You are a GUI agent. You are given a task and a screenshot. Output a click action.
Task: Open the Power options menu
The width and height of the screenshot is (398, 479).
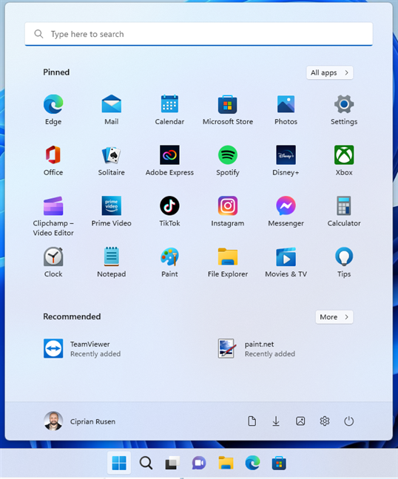click(348, 421)
